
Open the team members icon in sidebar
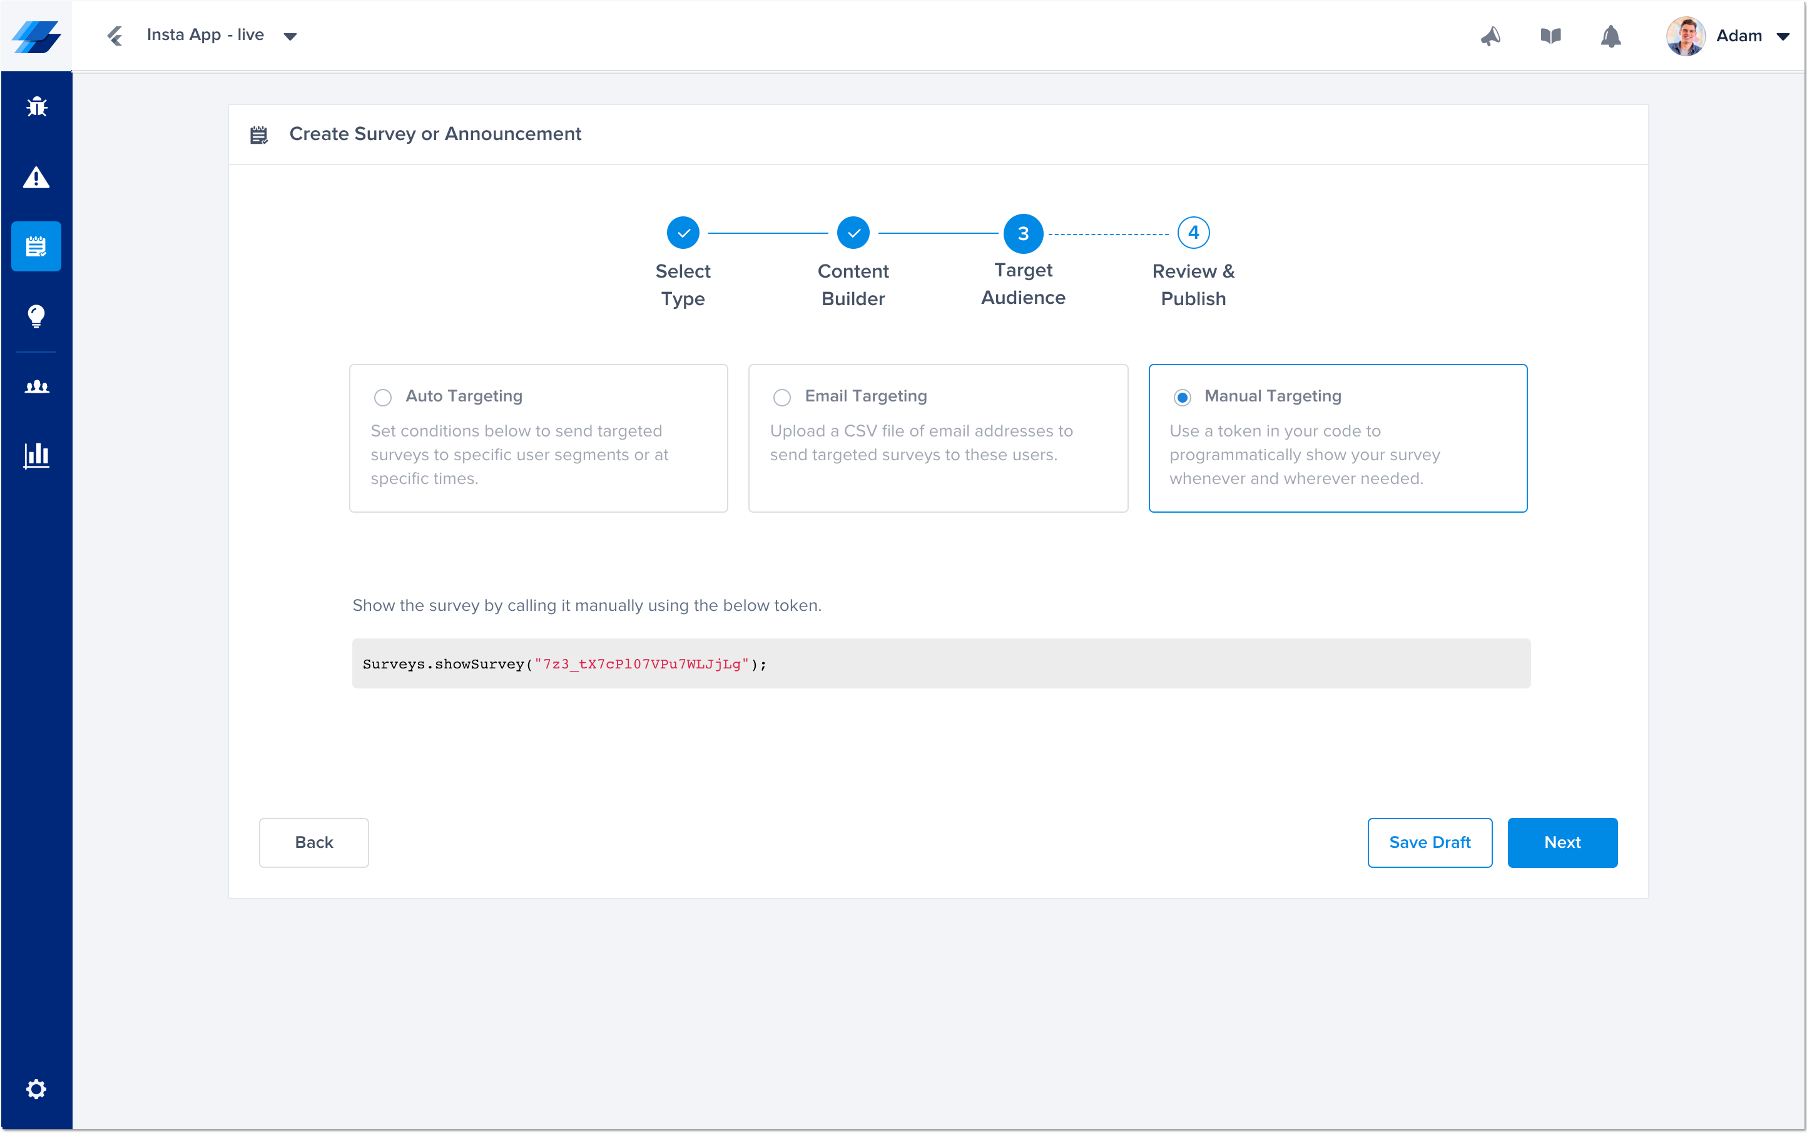pos(36,386)
